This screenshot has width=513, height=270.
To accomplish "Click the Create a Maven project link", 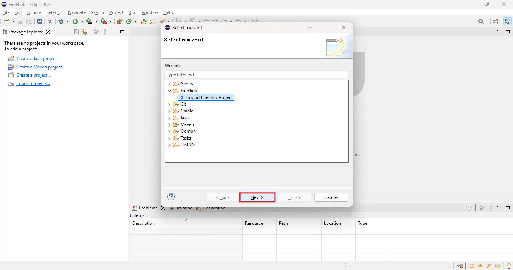I will [x=39, y=67].
